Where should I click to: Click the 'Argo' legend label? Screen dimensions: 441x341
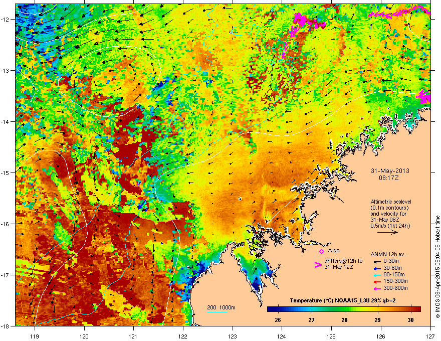[x=334, y=250]
